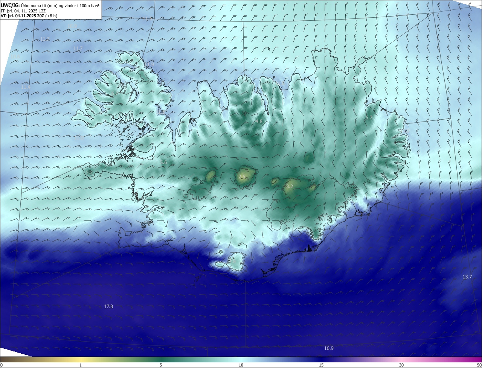Click the 3.2 value on the Vatnajökull glacier
Screen dimensions: 482x368
(290, 187)
